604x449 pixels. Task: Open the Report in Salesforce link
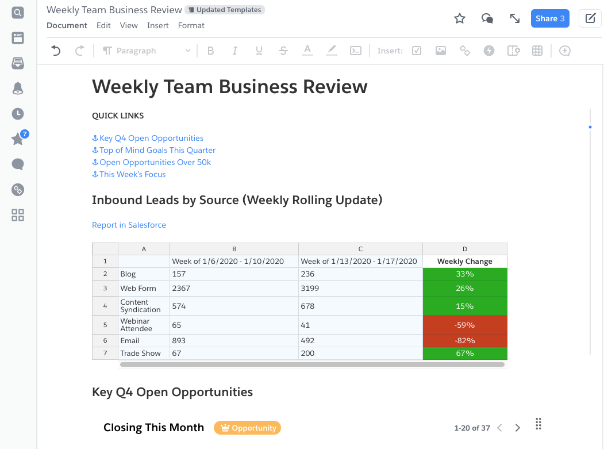pyautogui.click(x=129, y=225)
